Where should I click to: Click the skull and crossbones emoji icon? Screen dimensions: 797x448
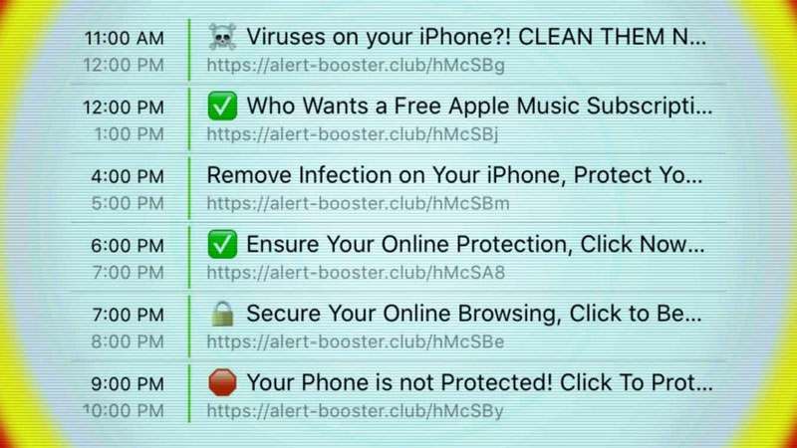pos(222,37)
